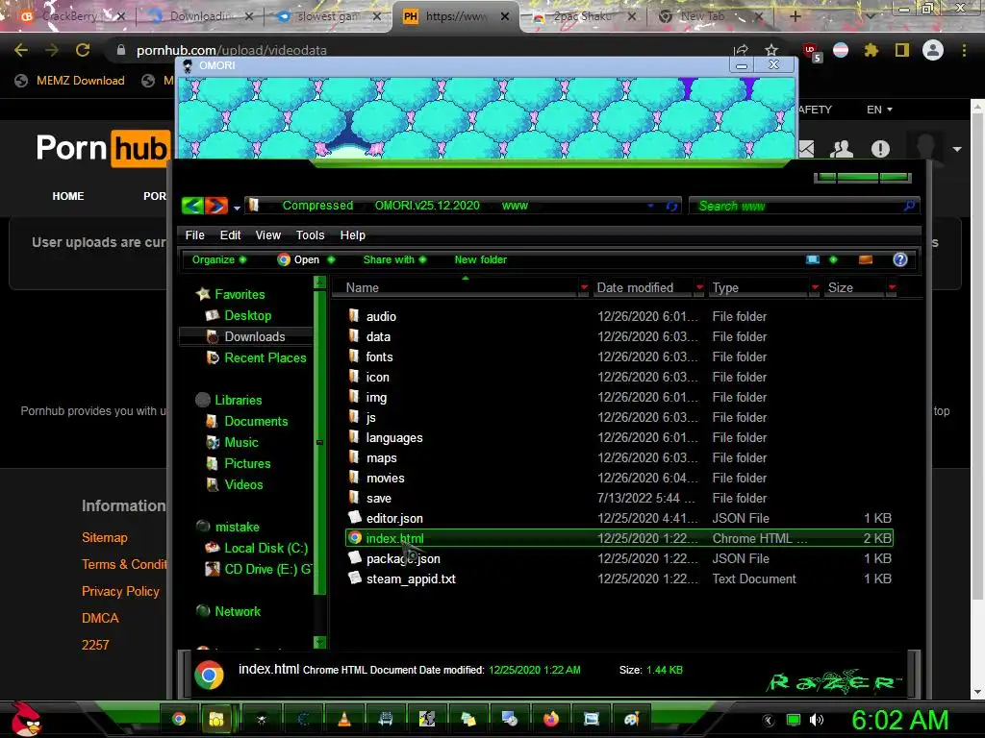Open the Tools menu
985x738 pixels.
coord(310,234)
